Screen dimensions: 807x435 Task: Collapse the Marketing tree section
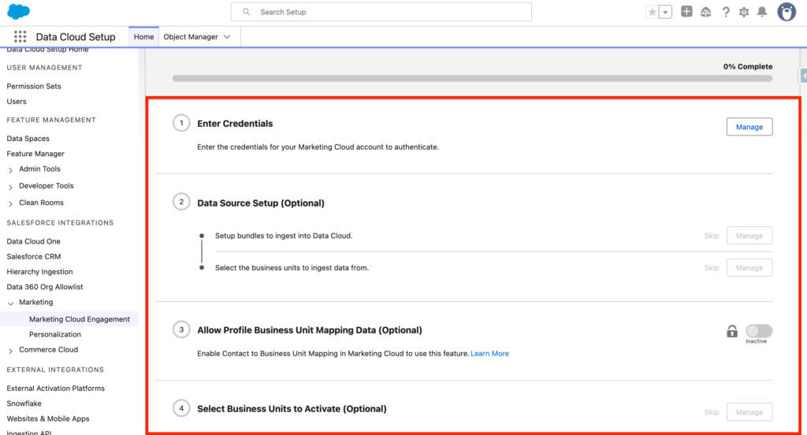[11, 303]
